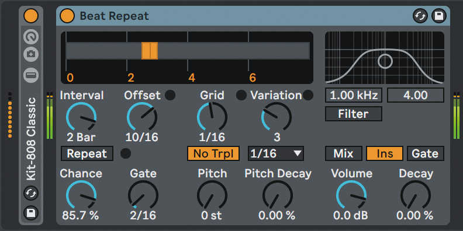Toggle the Filter button
Viewport: 463px width, 231px height.
(x=354, y=114)
